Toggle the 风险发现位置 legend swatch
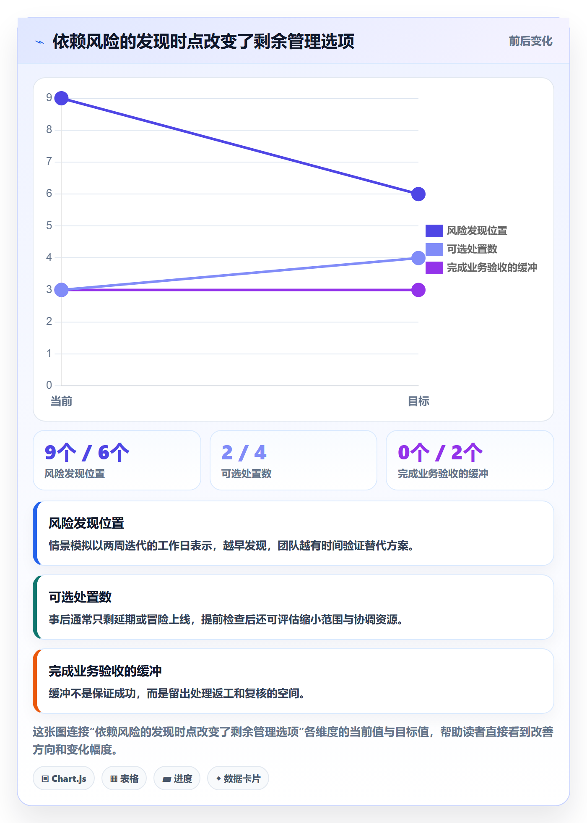This screenshot has width=587, height=823. tap(434, 231)
